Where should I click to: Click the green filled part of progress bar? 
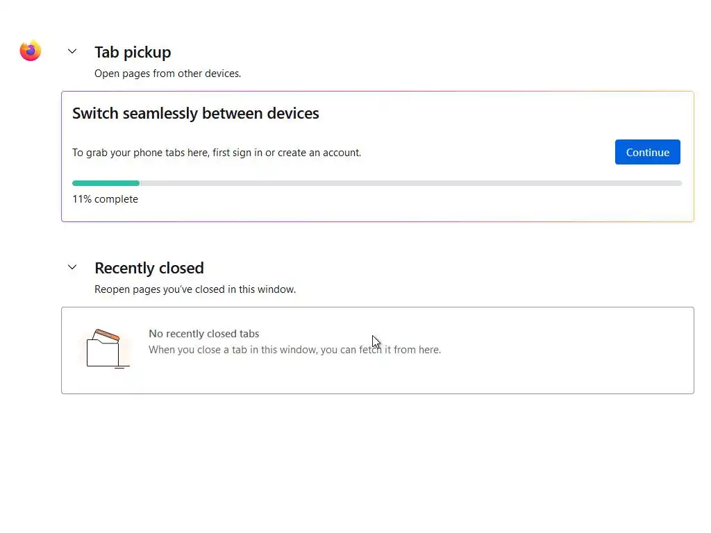(106, 183)
